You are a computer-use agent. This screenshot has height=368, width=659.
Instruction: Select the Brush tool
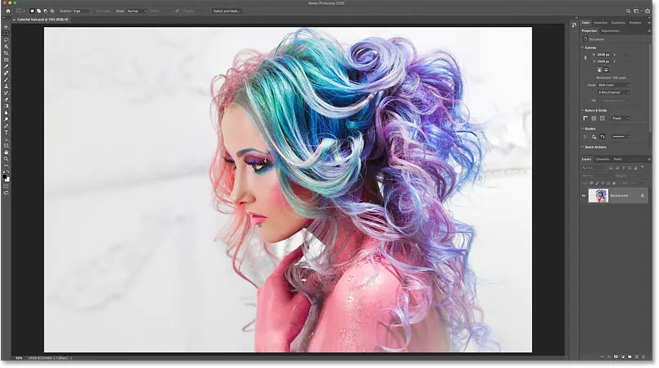6,80
